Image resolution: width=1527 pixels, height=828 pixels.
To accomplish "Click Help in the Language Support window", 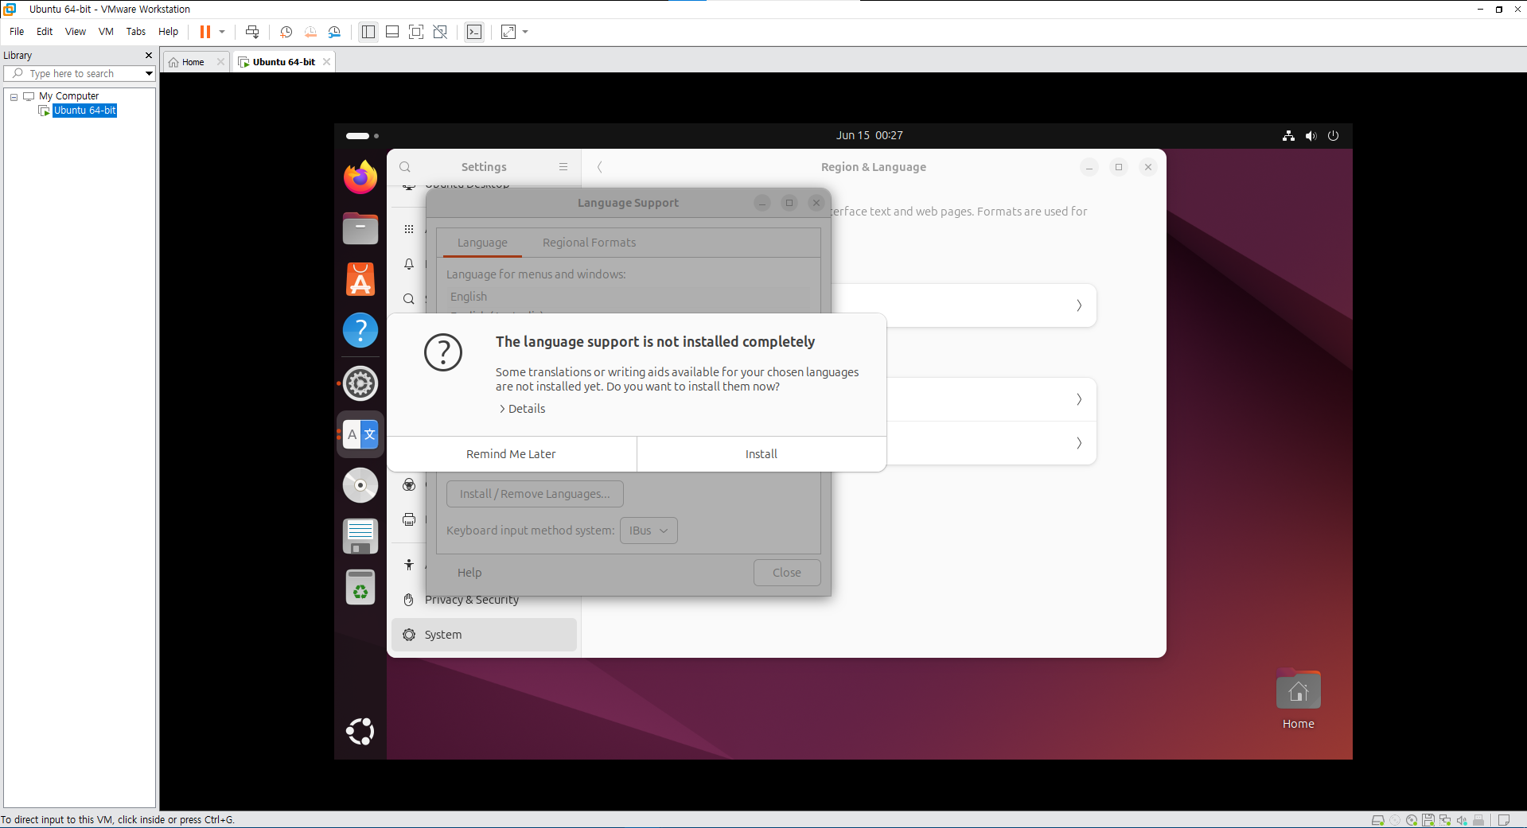I will click(x=469, y=573).
